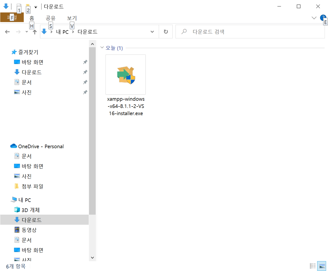Viewport: 328px width, 271px height.
Task: Click the download arrow icon in title bar
Action: point(6,6)
